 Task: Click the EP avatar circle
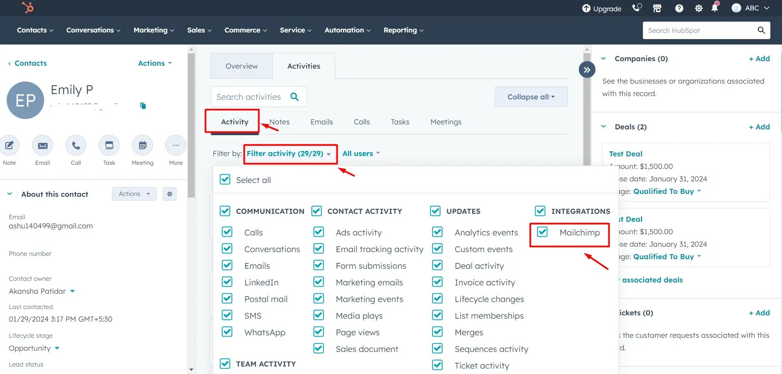tap(25, 100)
